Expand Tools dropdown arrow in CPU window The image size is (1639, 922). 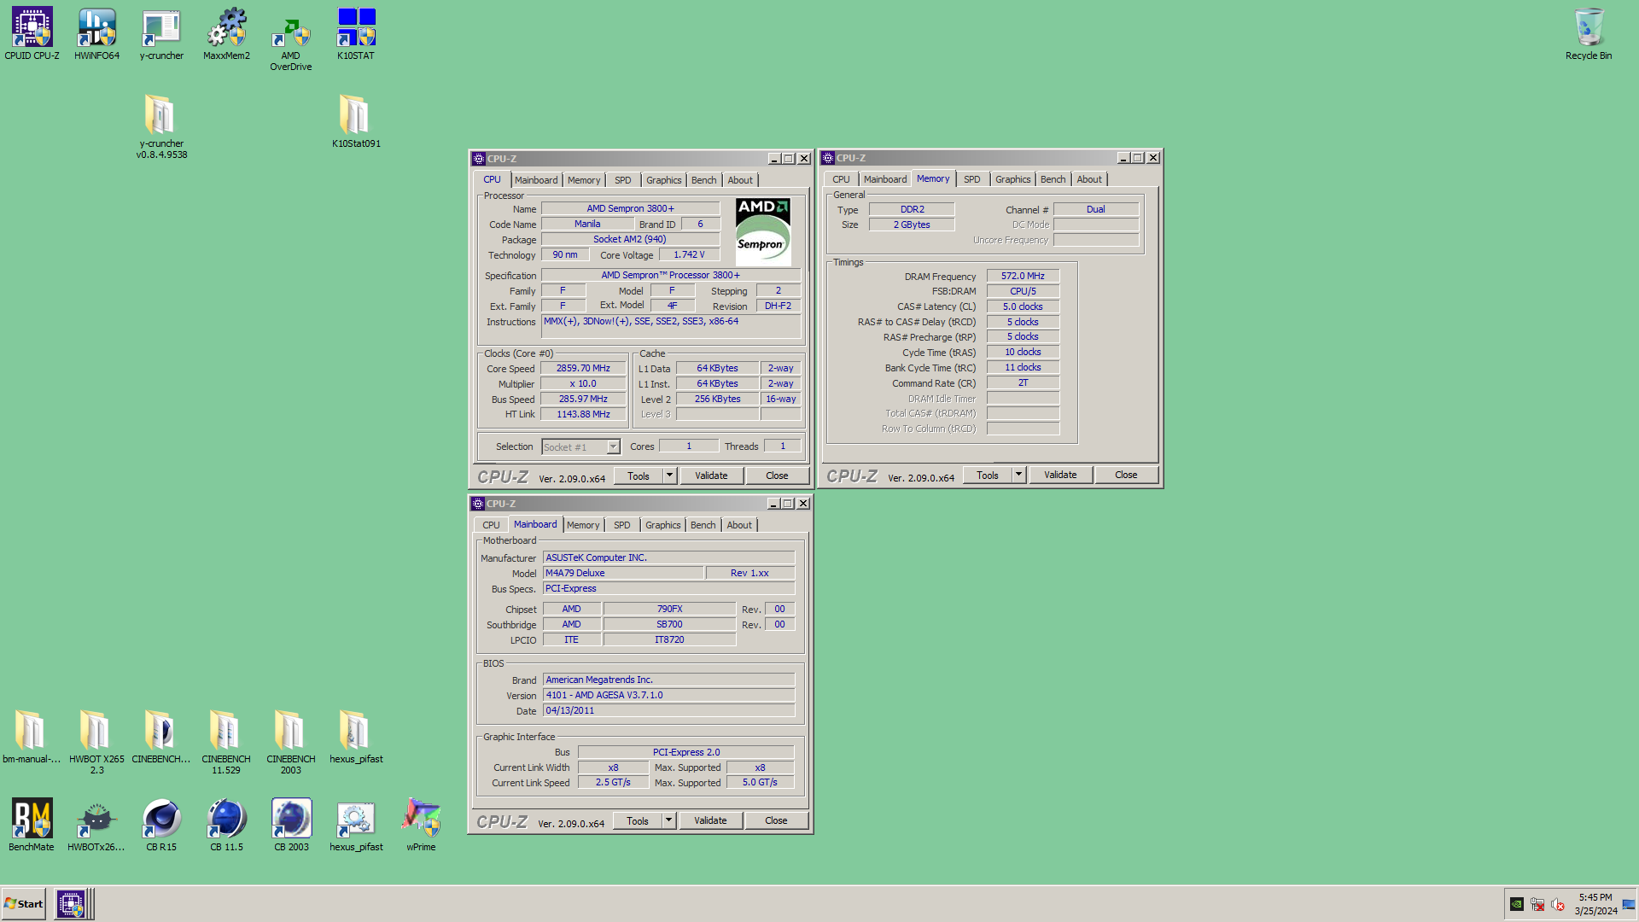click(x=670, y=476)
